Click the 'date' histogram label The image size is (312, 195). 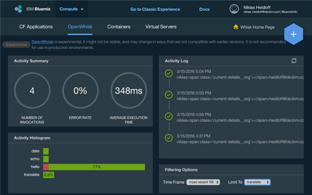(x=35, y=151)
